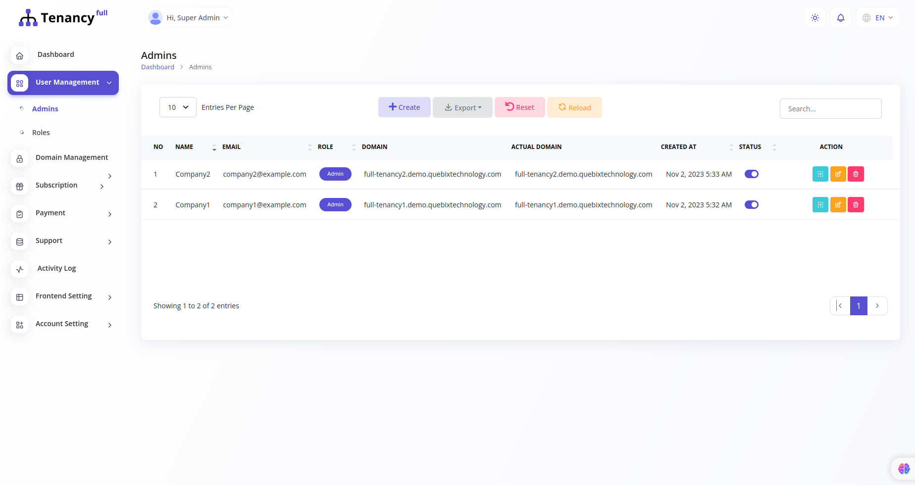
Task: Open the Account Setting menu item
Action: (61, 324)
